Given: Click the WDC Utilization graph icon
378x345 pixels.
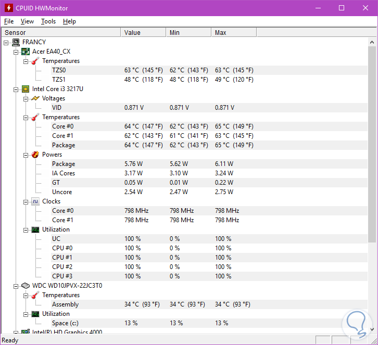Looking at the screenshot, I should (x=35, y=314).
